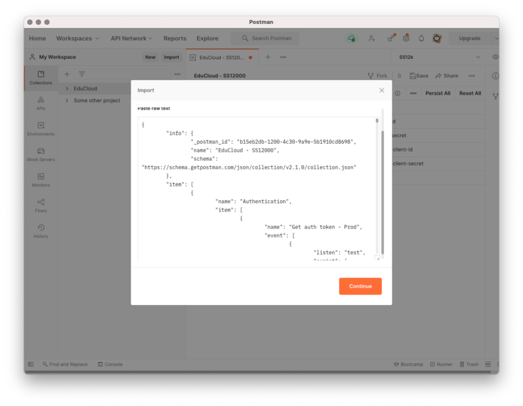Viewport: 523px width, 406px height.
Task: Show request History in the sidebar
Action: pyautogui.click(x=41, y=231)
